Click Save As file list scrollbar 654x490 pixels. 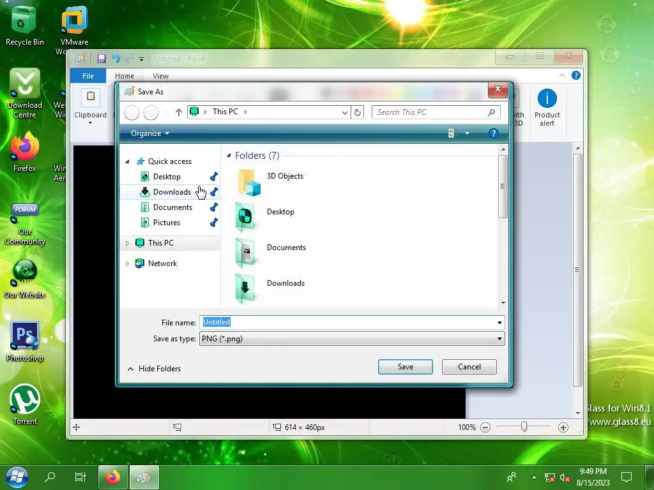503,186
